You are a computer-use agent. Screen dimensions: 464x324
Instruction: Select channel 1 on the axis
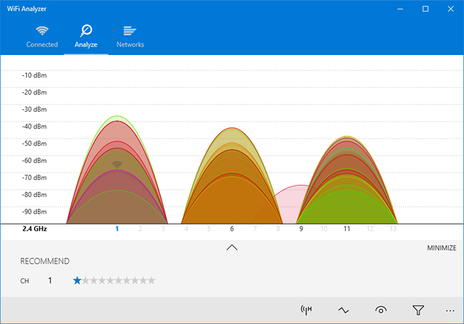point(117,229)
